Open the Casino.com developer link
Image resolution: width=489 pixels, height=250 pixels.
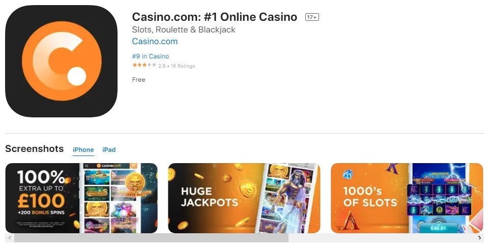155,41
